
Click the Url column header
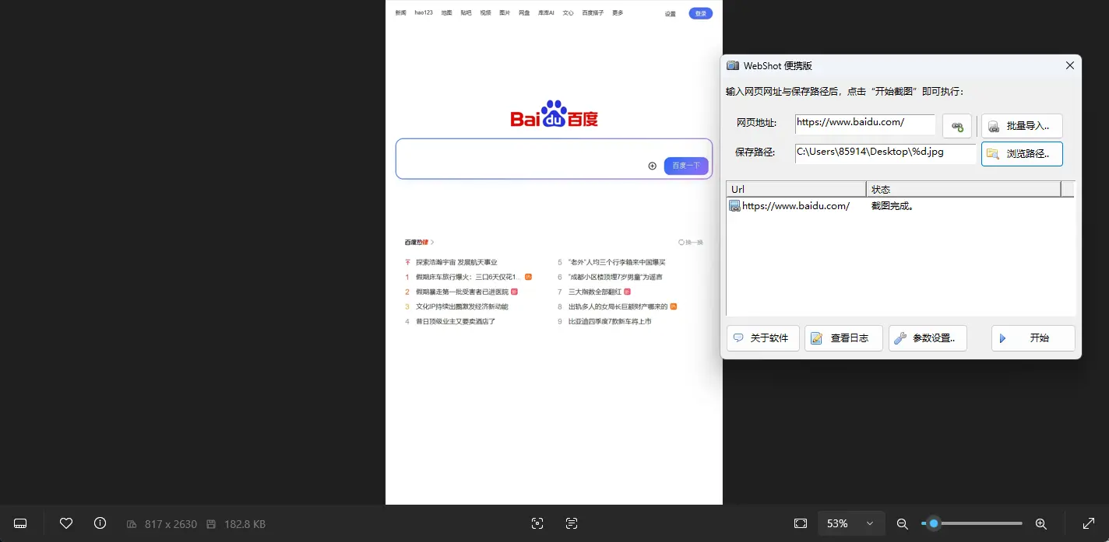pos(796,189)
